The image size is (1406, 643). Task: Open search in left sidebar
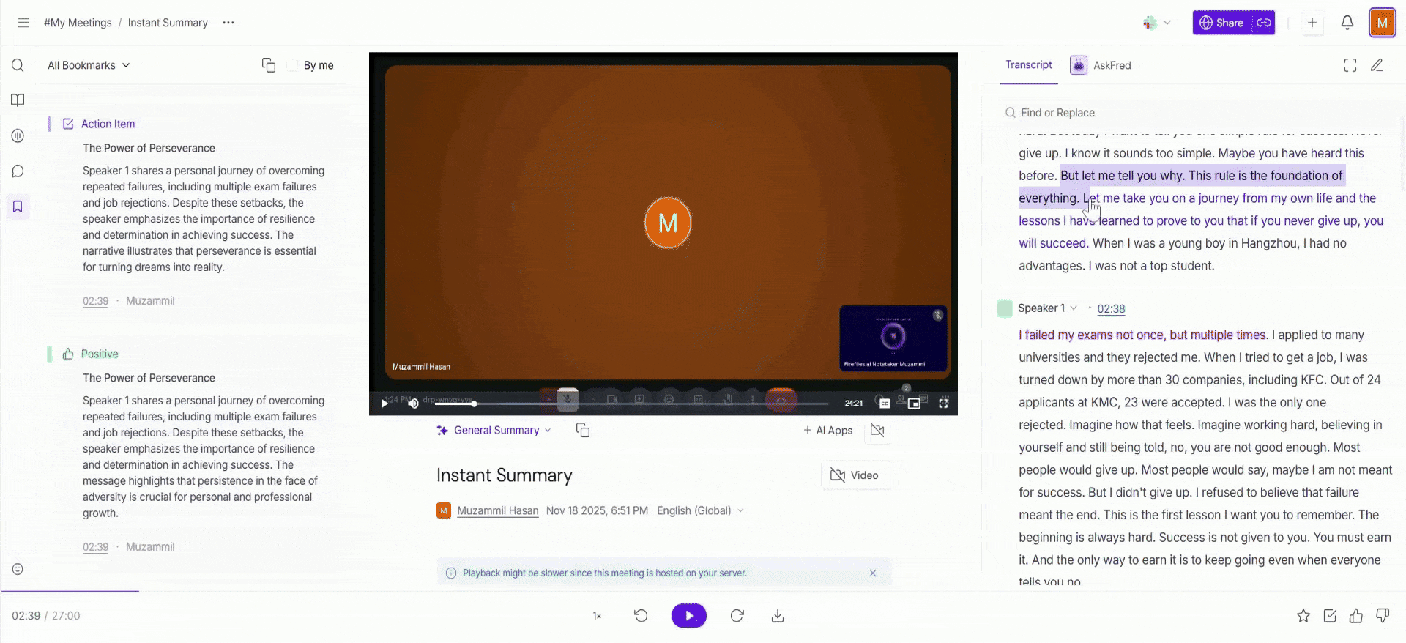pos(18,65)
